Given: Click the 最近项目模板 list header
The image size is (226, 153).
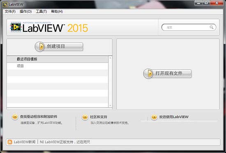Looking at the screenshot, I should coord(58,59).
